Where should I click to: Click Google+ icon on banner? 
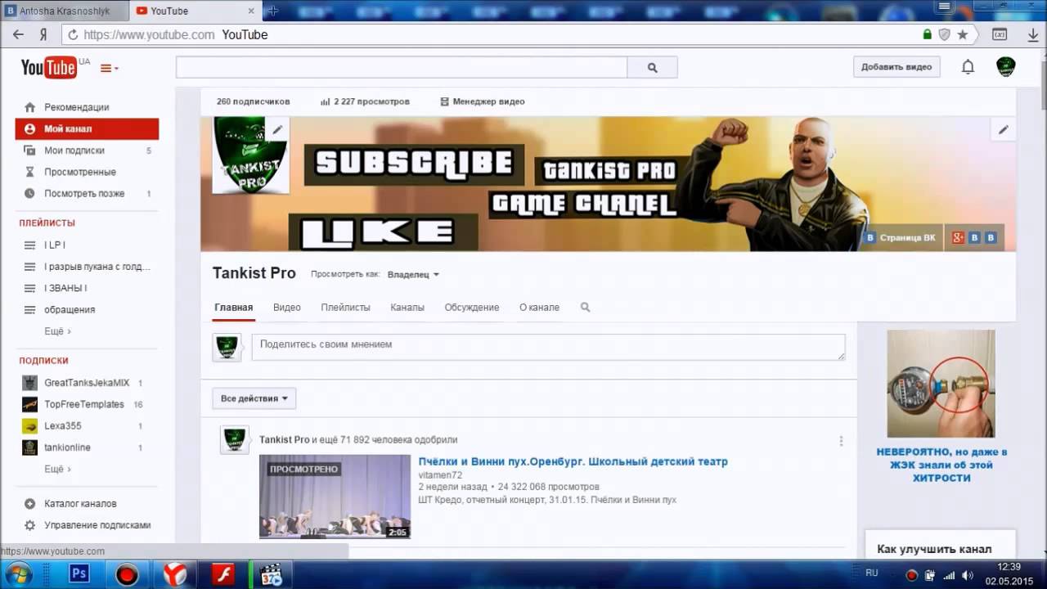coord(958,238)
